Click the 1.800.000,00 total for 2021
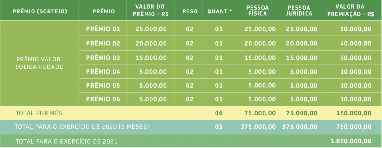Image resolution: width=382 pixels, height=148 pixels. [351, 141]
